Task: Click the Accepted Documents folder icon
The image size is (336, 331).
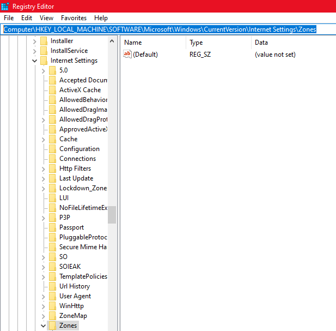Action: point(52,80)
